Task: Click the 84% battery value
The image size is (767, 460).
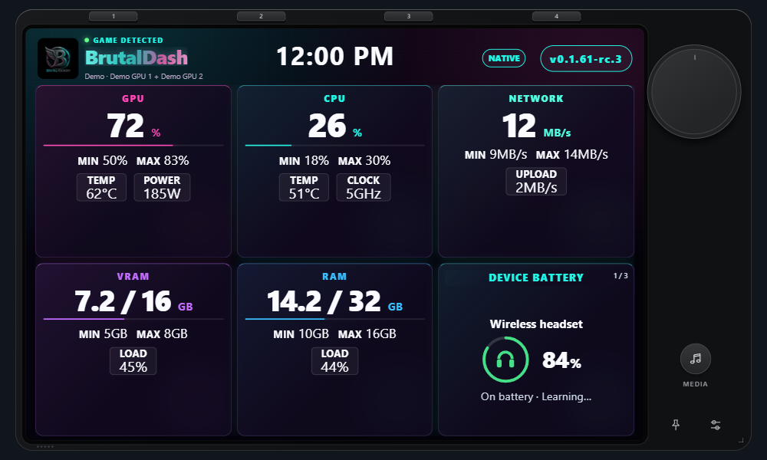Action: coord(561,360)
